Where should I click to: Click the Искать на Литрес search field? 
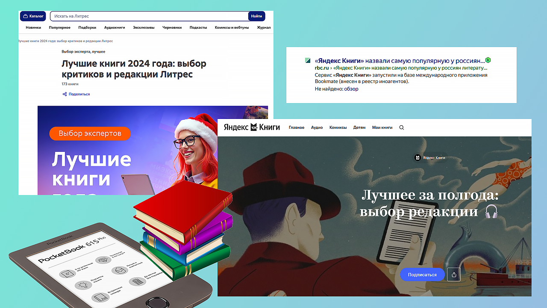[149, 16]
